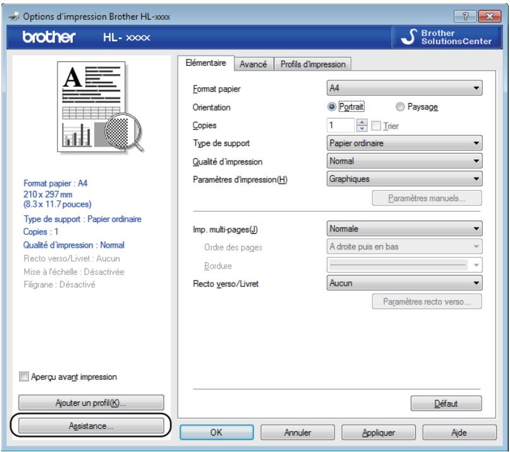
Task: Click the Aide button
Action: [x=459, y=432]
